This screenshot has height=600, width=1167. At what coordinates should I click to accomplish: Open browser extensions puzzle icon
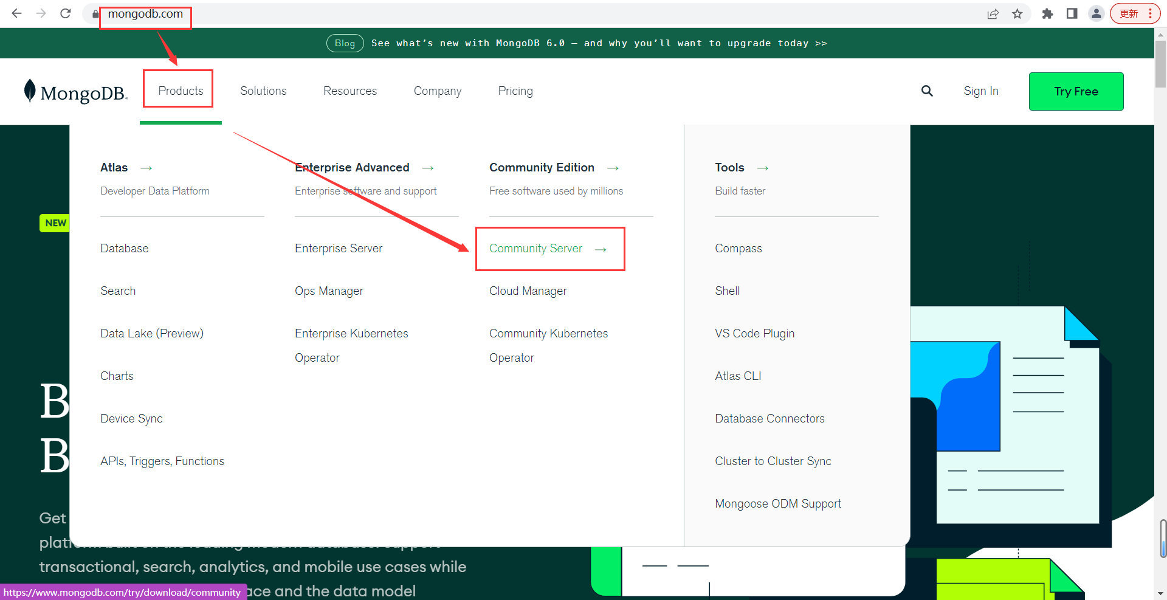(1047, 13)
